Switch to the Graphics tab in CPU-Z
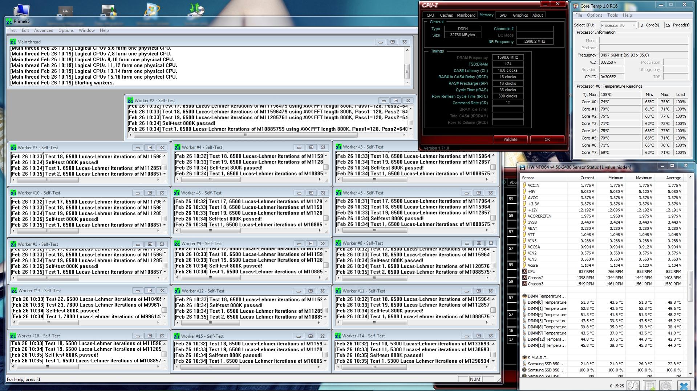697x391 pixels. [520, 15]
